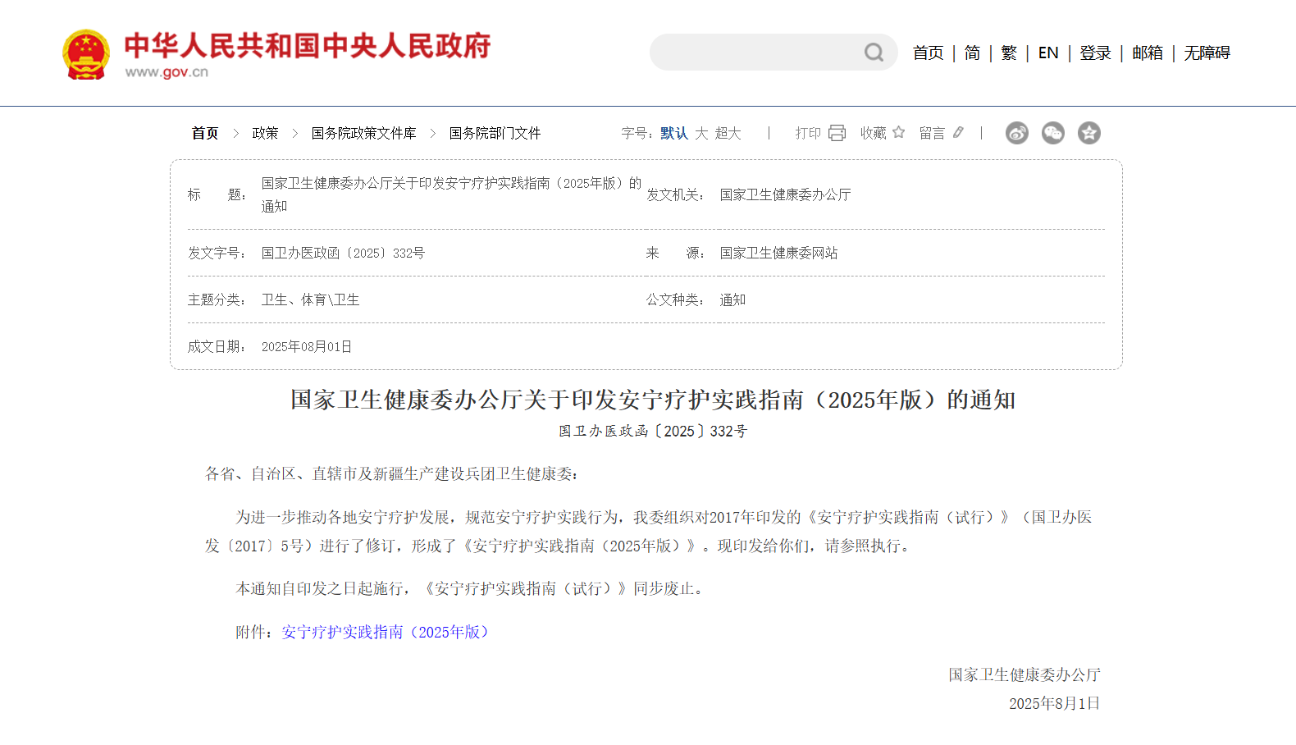This screenshot has width=1296, height=745.
Task: Click the 收藏 favorite label
Action: pyautogui.click(x=873, y=133)
